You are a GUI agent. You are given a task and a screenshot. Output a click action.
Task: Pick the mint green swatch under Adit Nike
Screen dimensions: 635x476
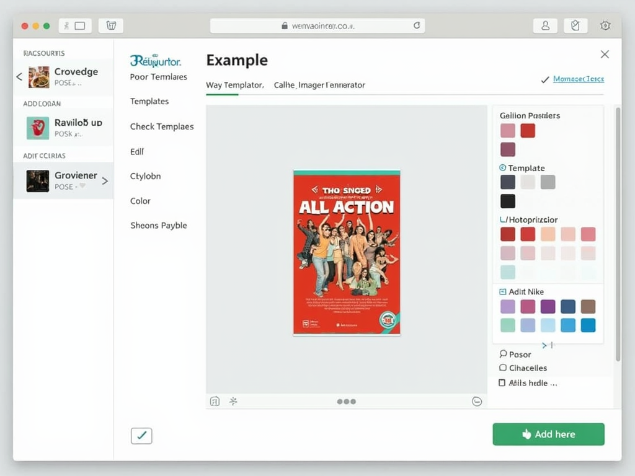[507, 325]
